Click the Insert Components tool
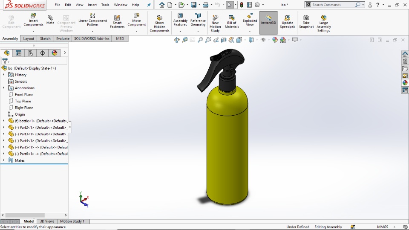 tap(33, 20)
